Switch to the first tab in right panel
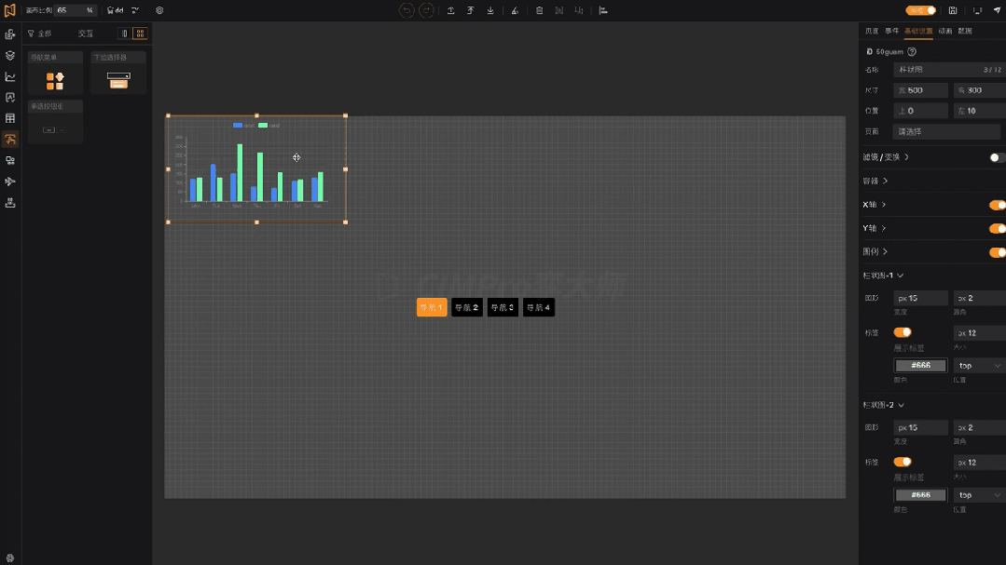 (x=871, y=31)
